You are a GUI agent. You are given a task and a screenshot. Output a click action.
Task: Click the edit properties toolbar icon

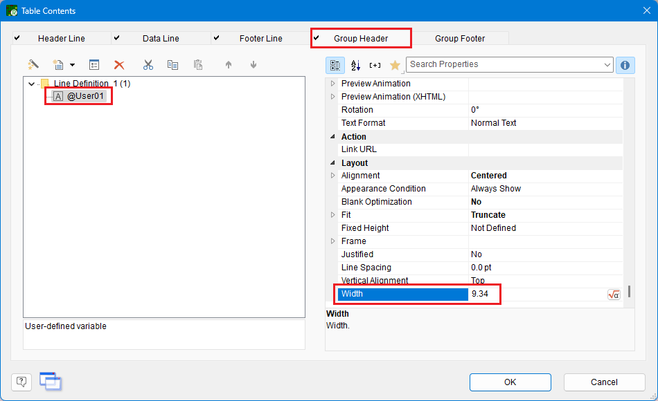[94, 64]
